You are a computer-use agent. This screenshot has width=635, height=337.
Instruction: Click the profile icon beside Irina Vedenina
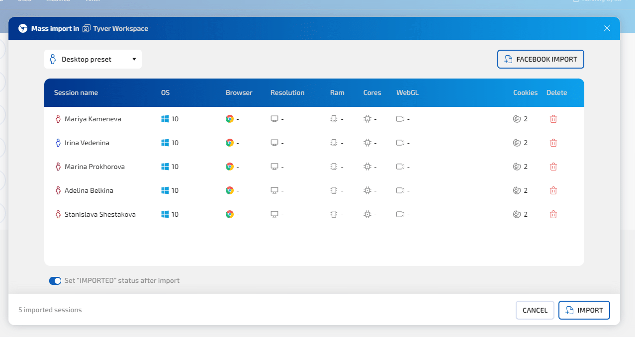click(x=58, y=143)
